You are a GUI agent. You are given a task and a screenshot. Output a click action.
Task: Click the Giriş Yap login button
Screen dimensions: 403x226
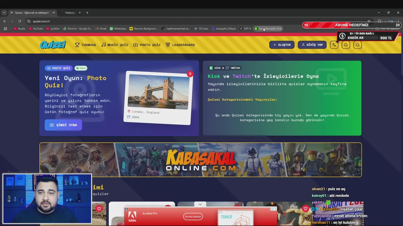click(x=312, y=45)
